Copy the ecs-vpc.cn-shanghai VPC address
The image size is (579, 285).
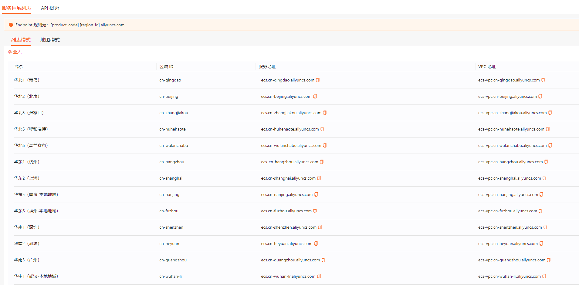[544, 178]
